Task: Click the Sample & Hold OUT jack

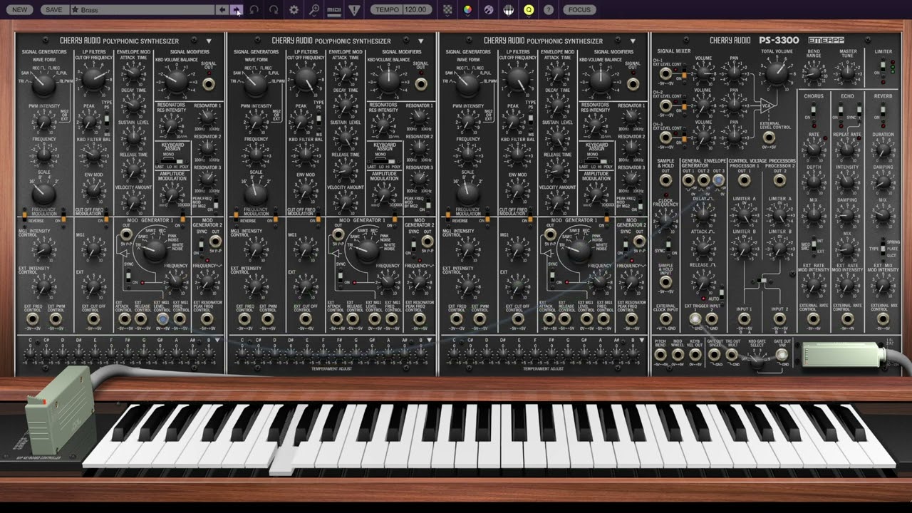Action: [x=665, y=180]
